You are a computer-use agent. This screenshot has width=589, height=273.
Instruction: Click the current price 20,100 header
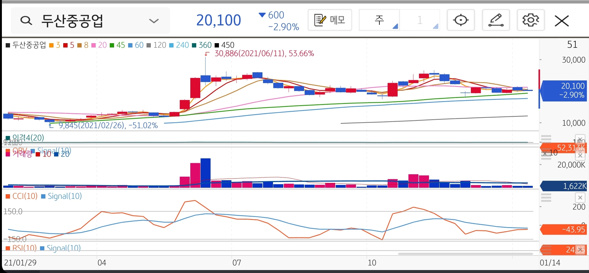tap(218, 20)
